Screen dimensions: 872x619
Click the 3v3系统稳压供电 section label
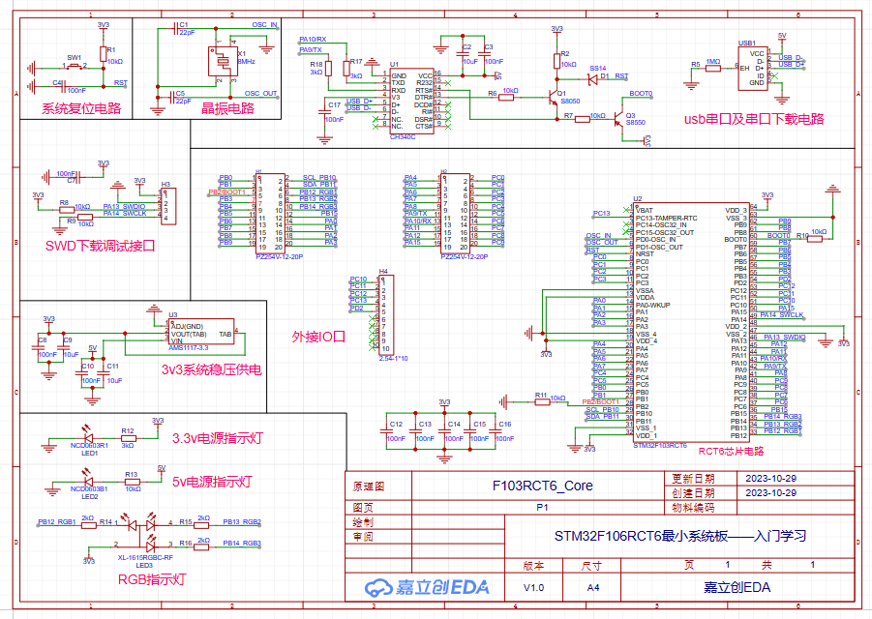click(x=211, y=369)
